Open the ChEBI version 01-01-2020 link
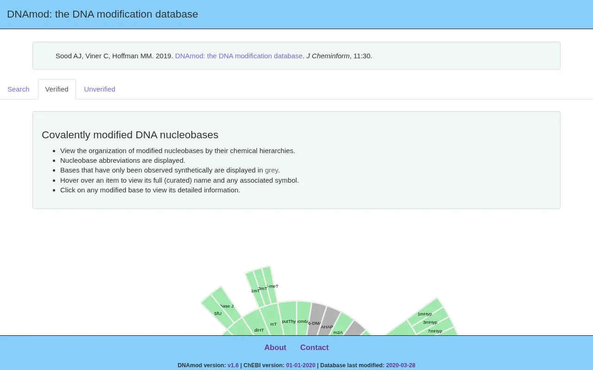 pyautogui.click(x=301, y=365)
